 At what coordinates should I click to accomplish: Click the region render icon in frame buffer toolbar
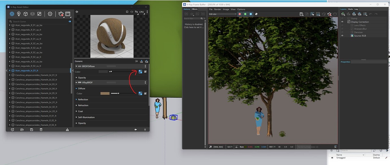point(312,14)
